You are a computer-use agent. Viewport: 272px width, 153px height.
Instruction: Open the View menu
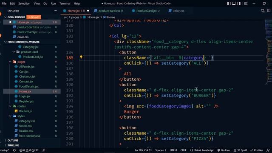click(x=37, y=3)
